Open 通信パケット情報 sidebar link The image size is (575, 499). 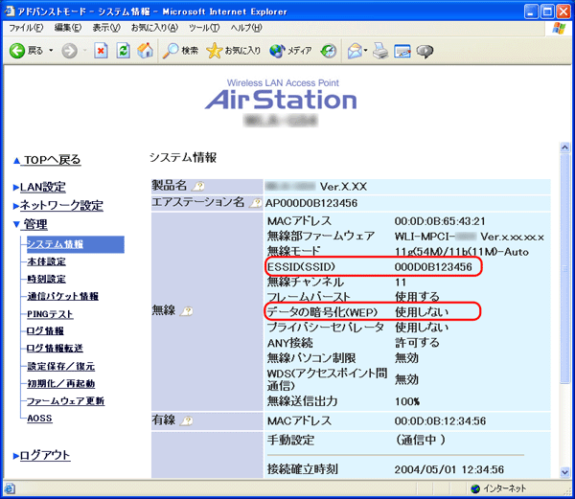tap(62, 296)
